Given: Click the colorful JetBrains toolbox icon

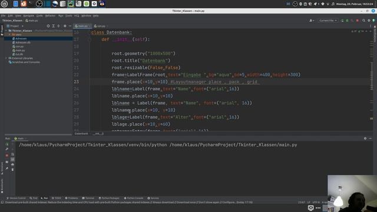Looking at the screenshot, I should (x=374, y=21).
